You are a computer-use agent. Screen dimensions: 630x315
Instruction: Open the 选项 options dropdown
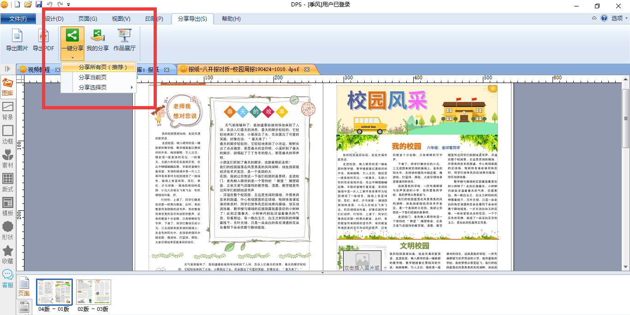(x=620, y=18)
